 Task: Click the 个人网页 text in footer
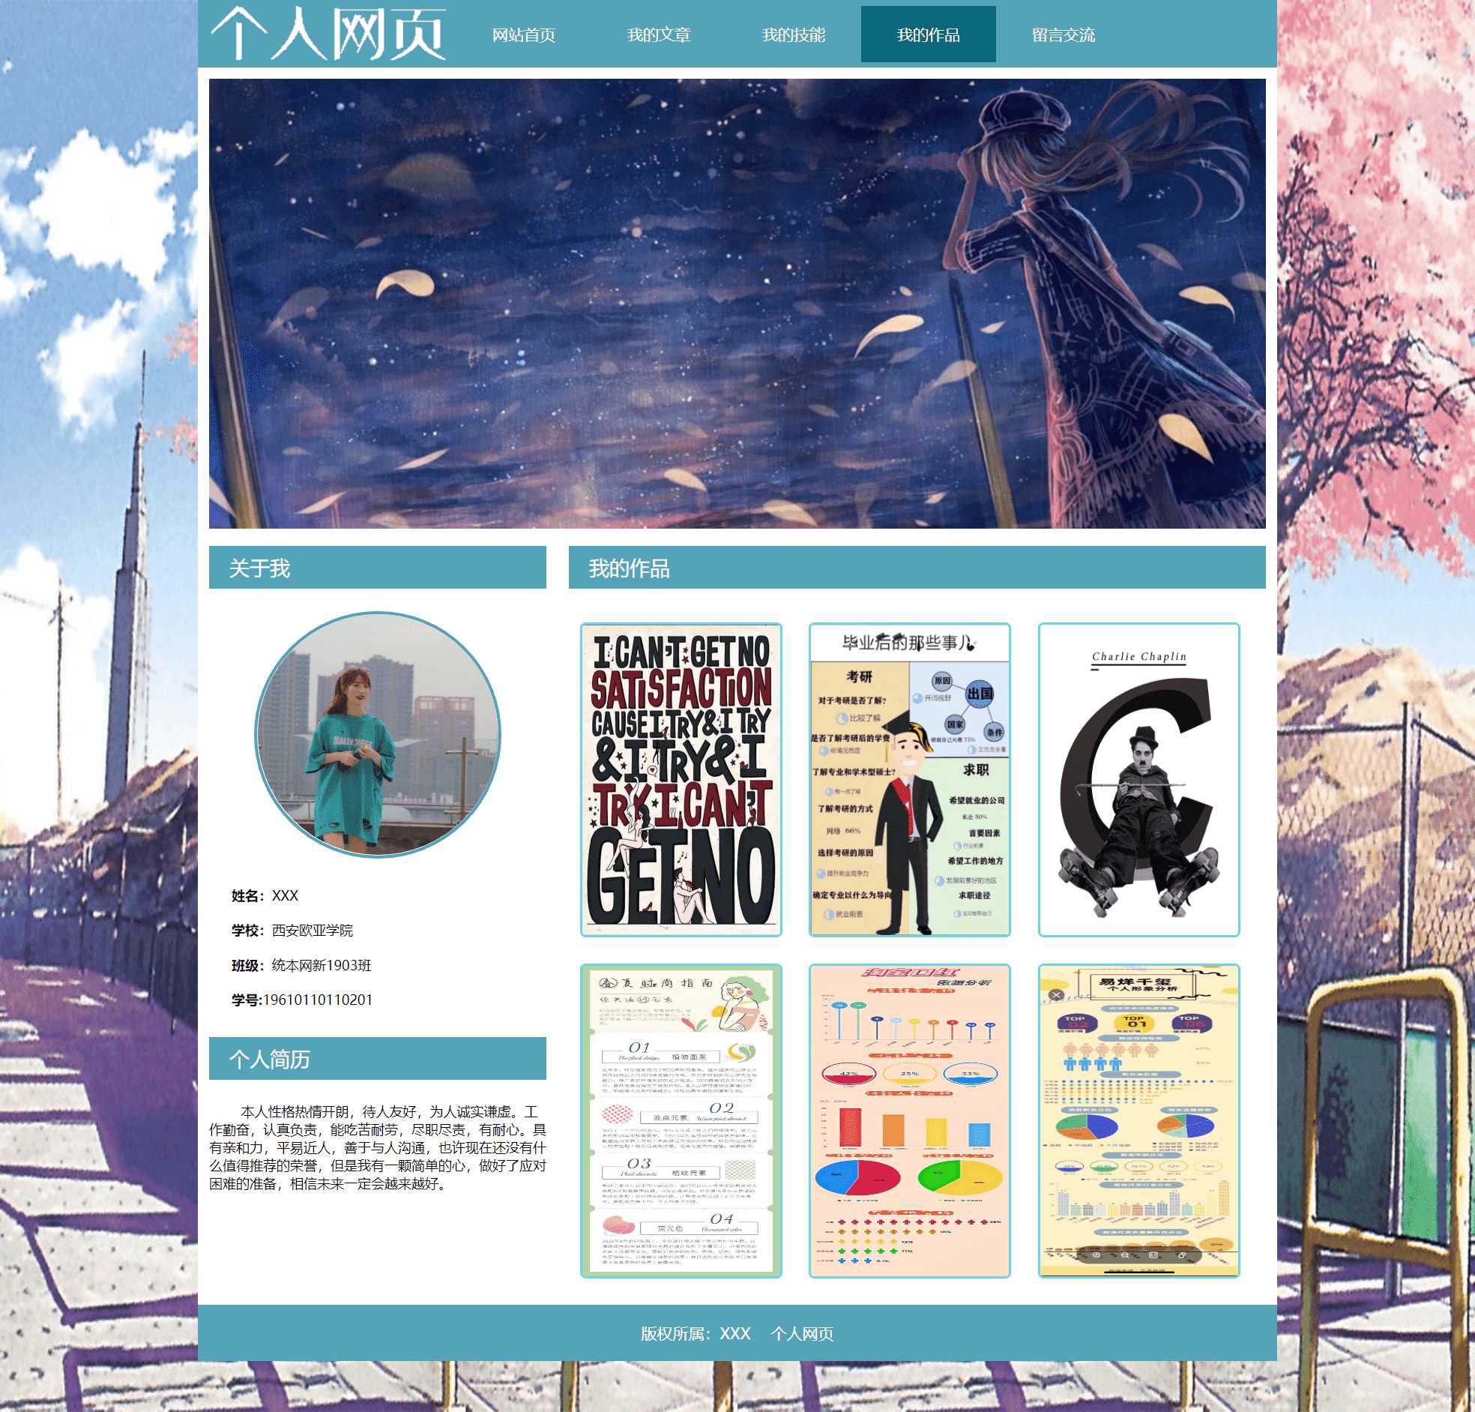coord(801,1333)
